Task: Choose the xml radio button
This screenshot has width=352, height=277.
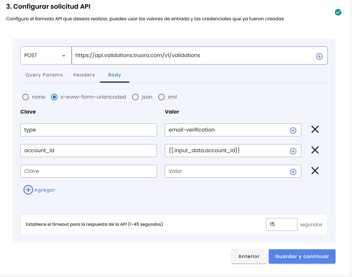Action: [x=161, y=97]
